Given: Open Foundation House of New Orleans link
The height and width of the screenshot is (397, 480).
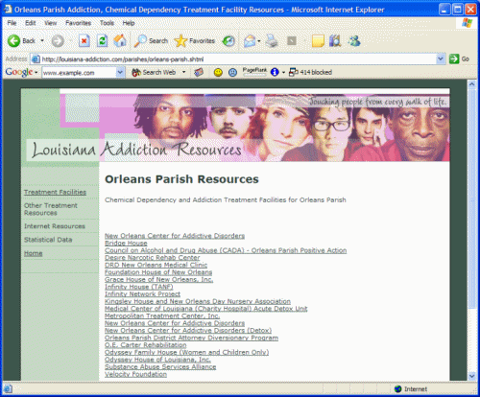Looking at the screenshot, I should pos(158,272).
